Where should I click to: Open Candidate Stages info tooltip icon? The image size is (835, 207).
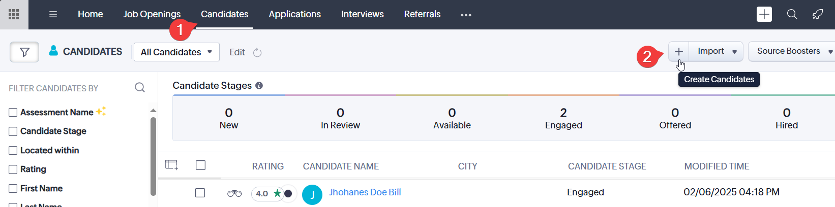tap(259, 86)
